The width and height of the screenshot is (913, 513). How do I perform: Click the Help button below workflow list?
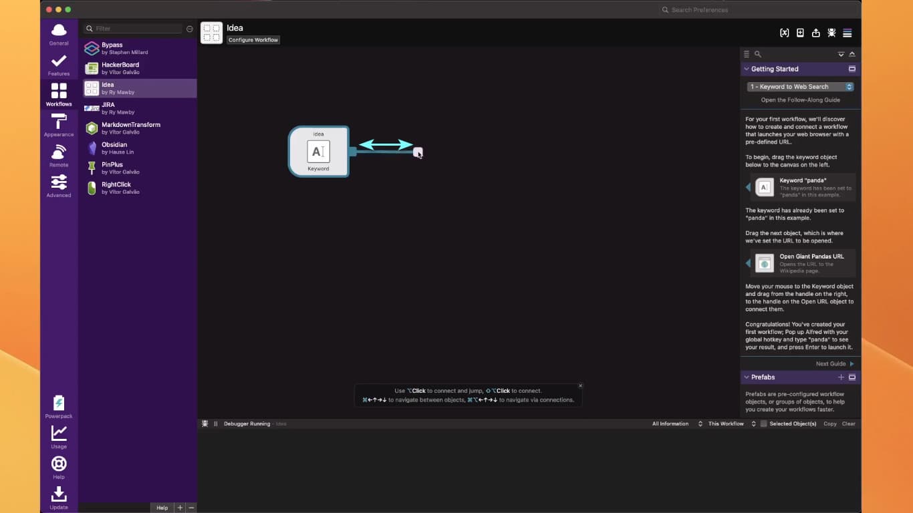[162, 508]
